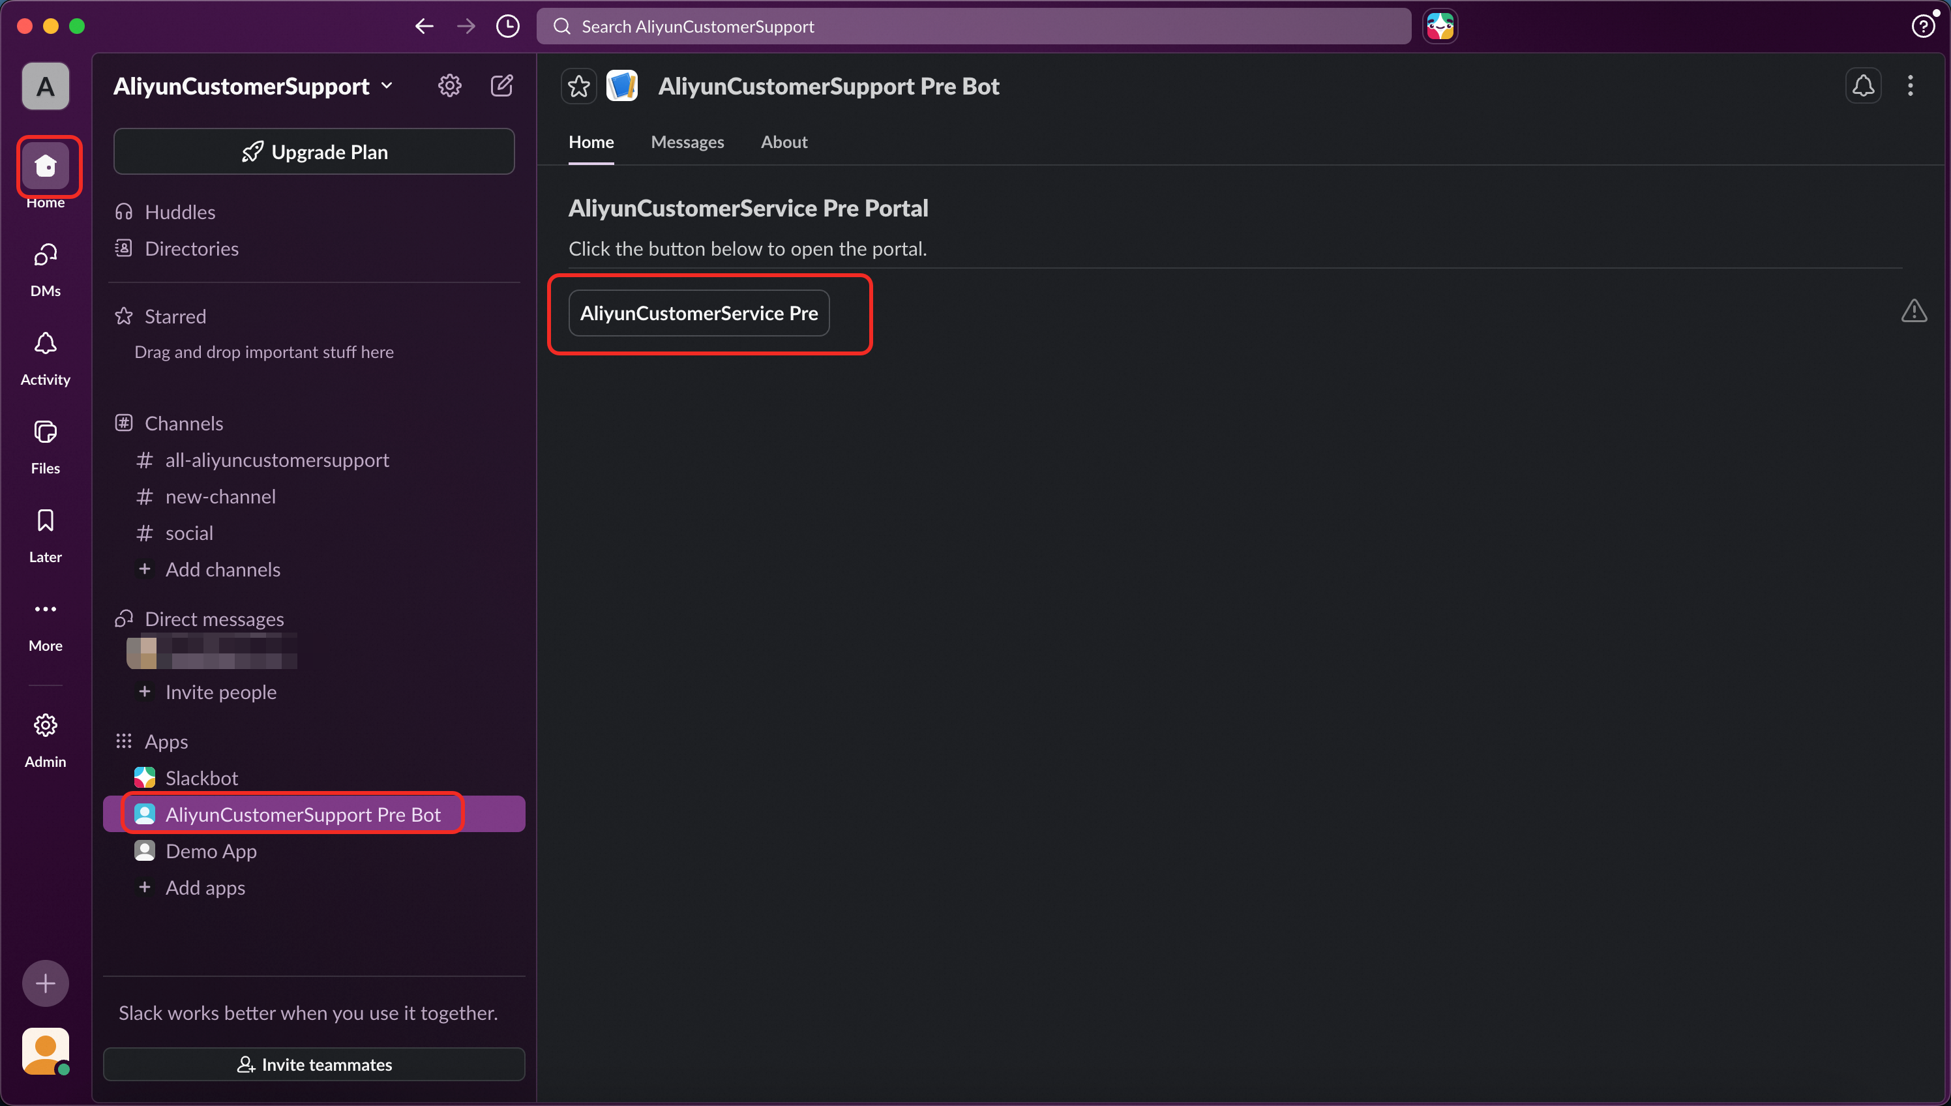The height and width of the screenshot is (1106, 1951).
Task: Open DMs in the left rail
Action: [46, 269]
